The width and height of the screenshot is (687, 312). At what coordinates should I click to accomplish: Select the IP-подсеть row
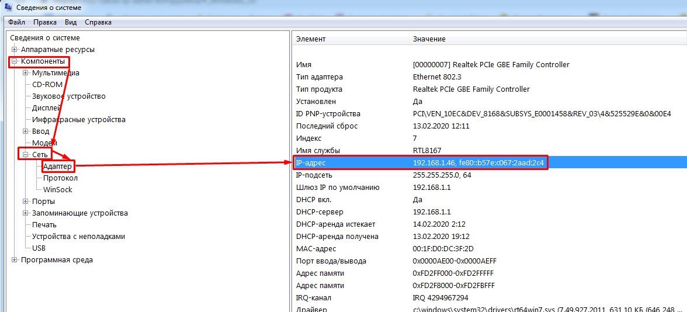tap(490, 175)
